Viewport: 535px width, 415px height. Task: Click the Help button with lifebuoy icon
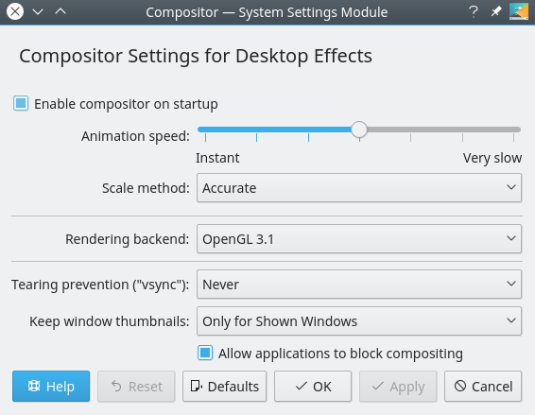51,387
